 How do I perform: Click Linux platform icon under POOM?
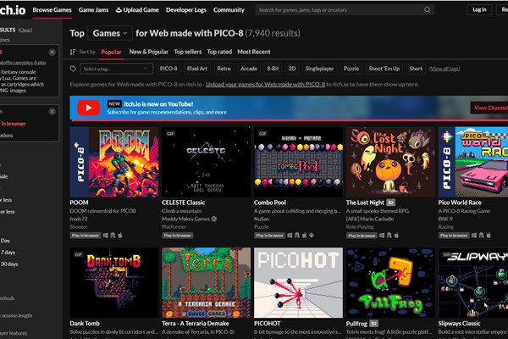tap(113, 236)
